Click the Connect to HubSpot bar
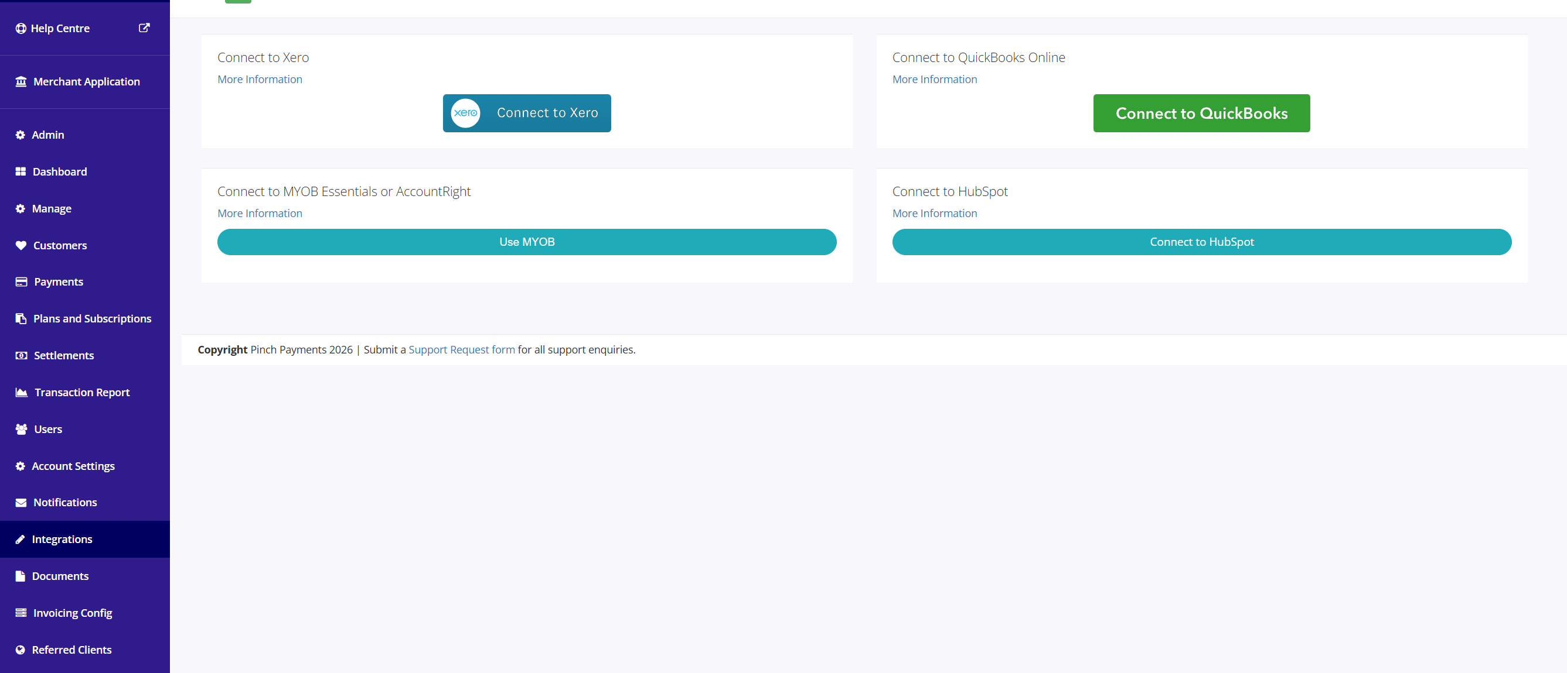Screen dimensions: 1567x673 click(1201, 241)
